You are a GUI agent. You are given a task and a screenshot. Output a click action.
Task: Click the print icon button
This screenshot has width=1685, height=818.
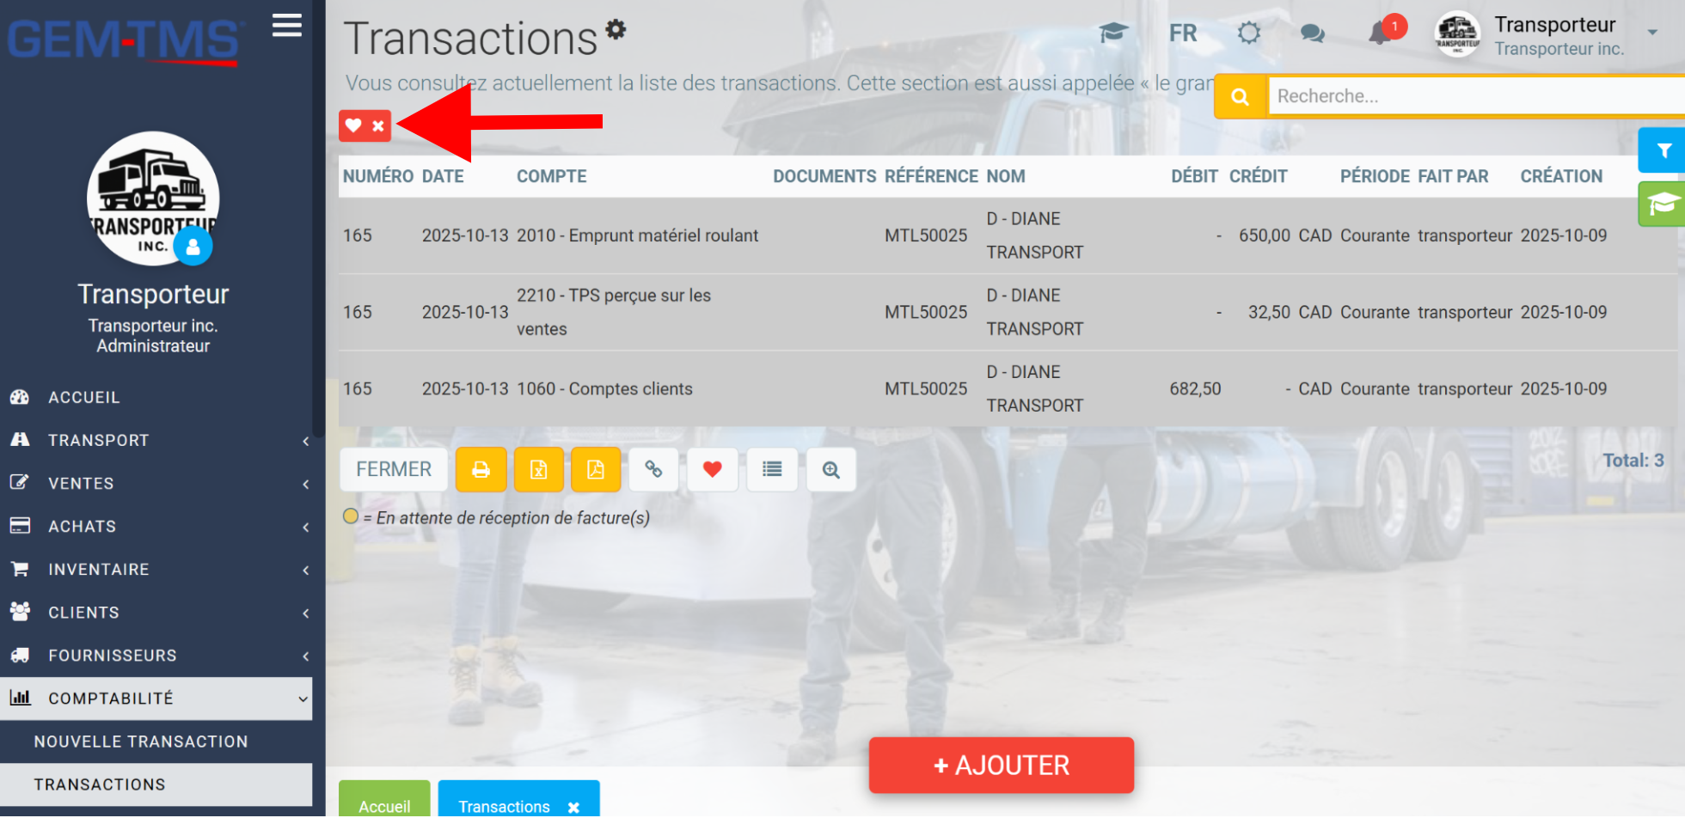click(481, 470)
